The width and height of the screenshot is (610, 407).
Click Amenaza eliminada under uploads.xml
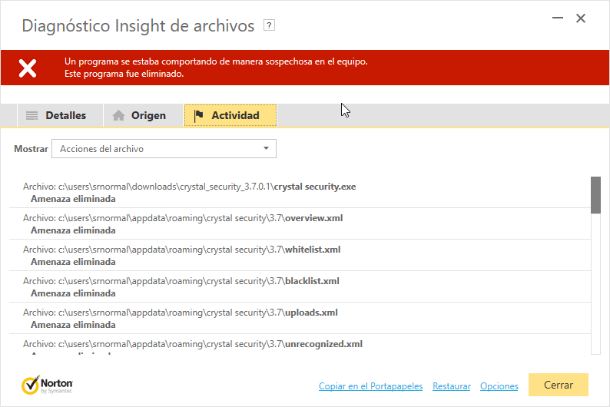point(73,325)
